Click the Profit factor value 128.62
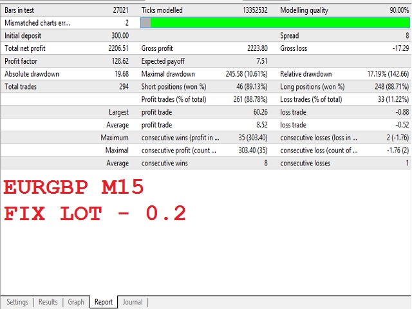 coord(118,61)
